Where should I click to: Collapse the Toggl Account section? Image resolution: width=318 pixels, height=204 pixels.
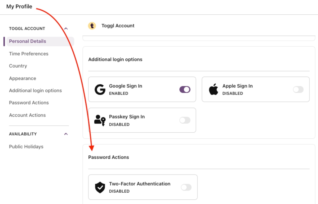coord(66,28)
